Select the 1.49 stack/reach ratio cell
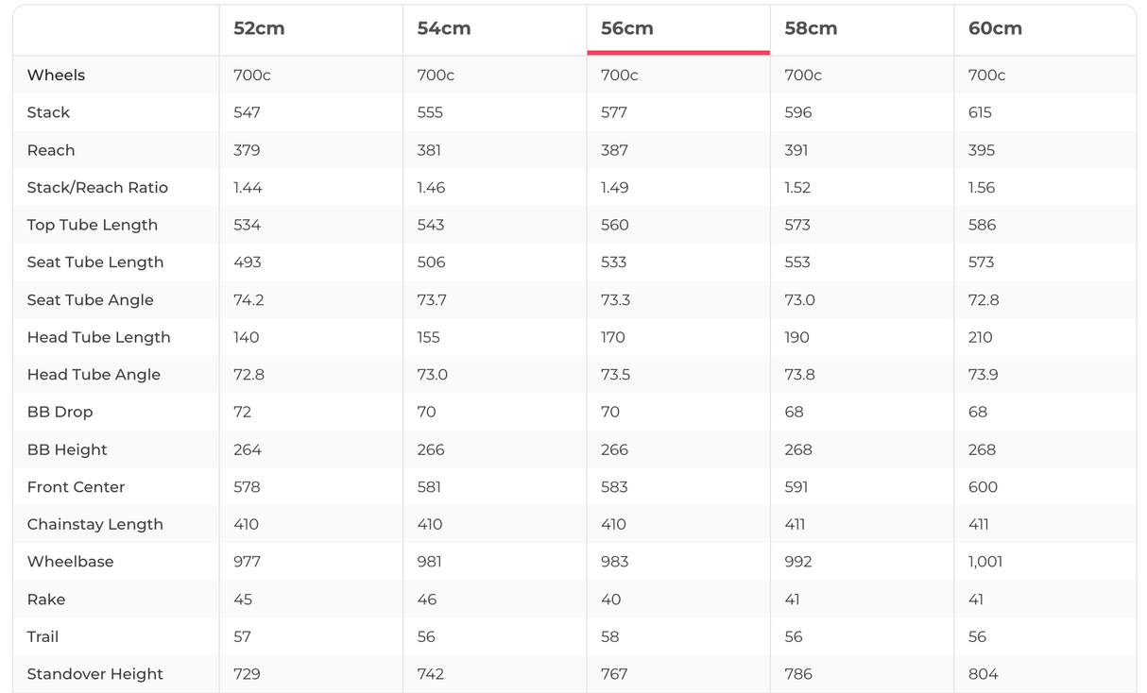This screenshot has width=1147, height=693. click(614, 188)
